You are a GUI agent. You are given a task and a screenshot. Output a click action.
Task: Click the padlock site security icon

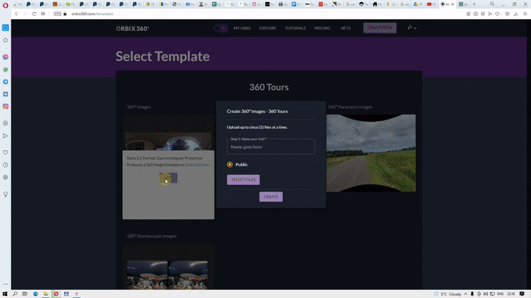(x=65, y=14)
